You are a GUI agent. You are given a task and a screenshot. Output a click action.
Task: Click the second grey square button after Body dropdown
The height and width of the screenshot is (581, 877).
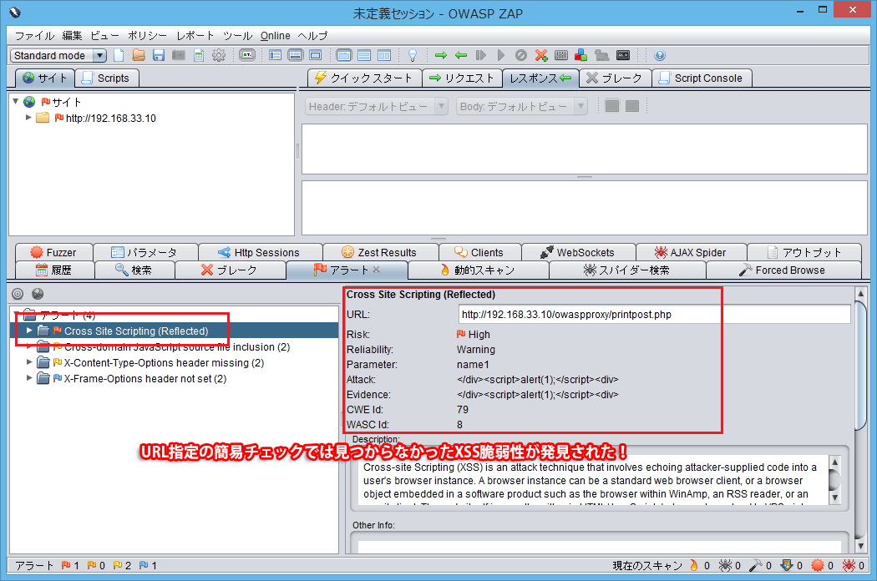click(x=632, y=106)
